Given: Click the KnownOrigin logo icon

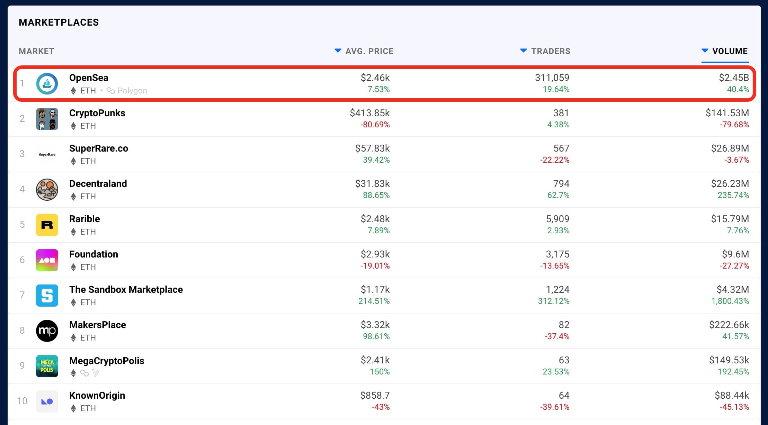Looking at the screenshot, I should click(47, 401).
